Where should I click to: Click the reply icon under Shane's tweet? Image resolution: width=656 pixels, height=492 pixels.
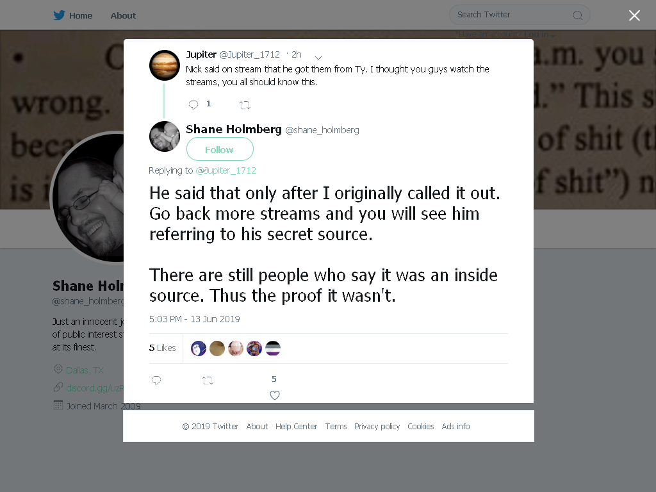(156, 381)
